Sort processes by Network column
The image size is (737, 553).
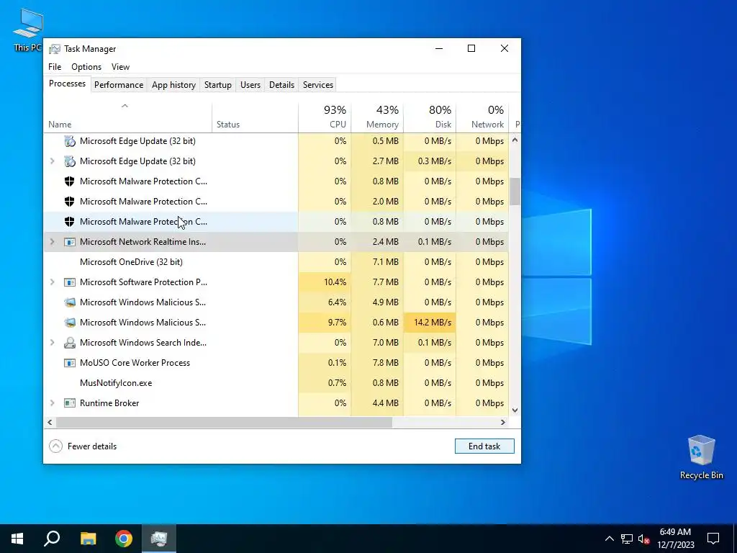[x=483, y=117]
